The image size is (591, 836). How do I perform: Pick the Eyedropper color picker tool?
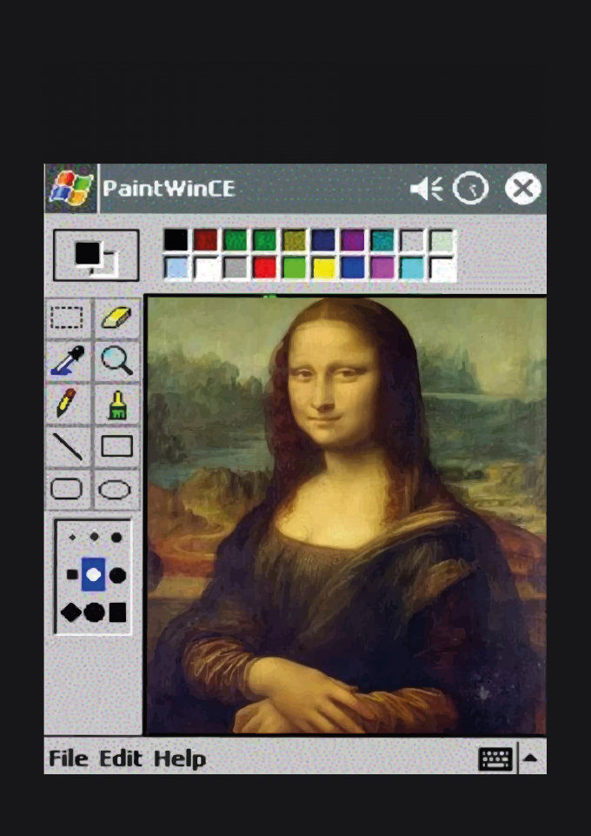pos(67,361)
